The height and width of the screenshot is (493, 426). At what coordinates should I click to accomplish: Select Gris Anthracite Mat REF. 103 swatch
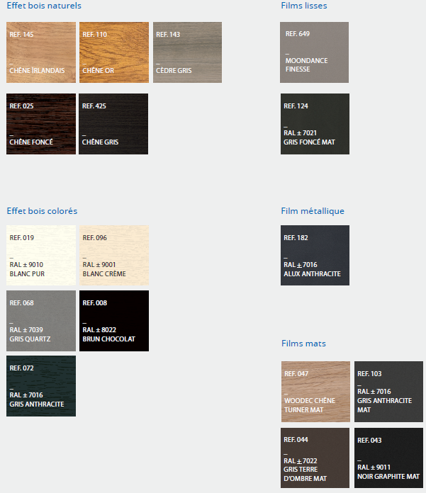[388, 392]
